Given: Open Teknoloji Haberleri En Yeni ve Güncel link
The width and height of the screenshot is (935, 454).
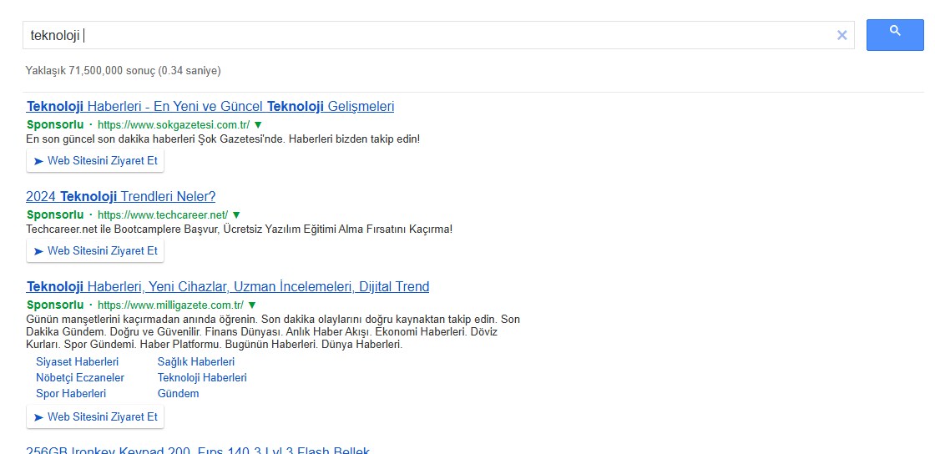Looking at the screenshot, I should (210, 107).
